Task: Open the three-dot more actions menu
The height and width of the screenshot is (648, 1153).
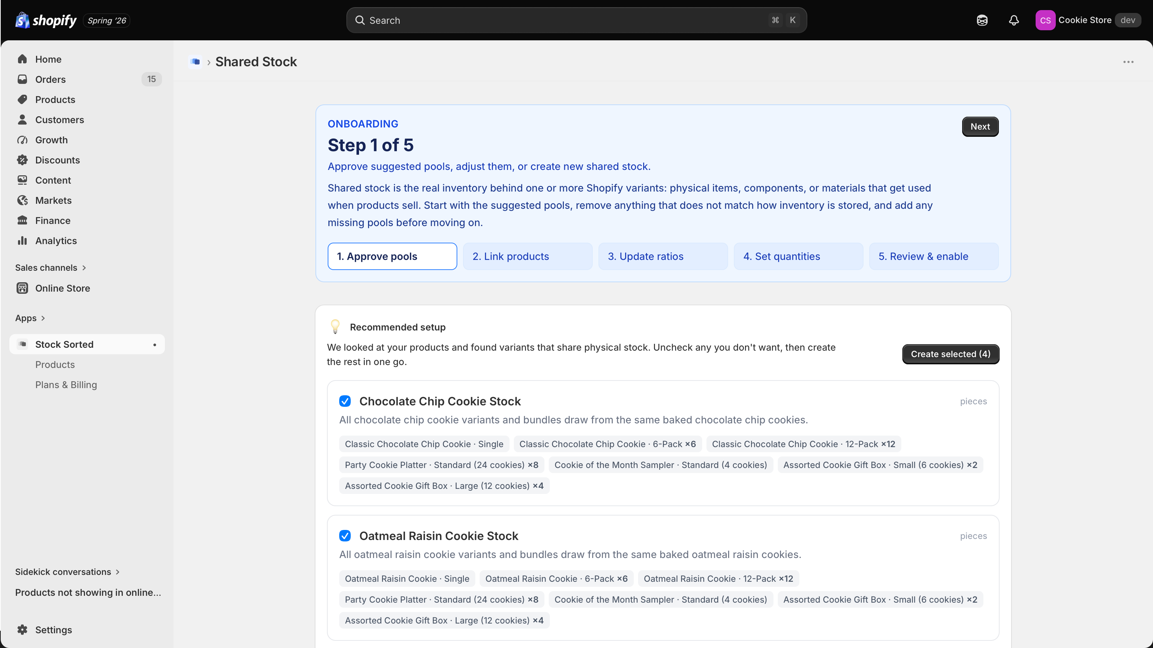Action: (x=1128, y=62)
